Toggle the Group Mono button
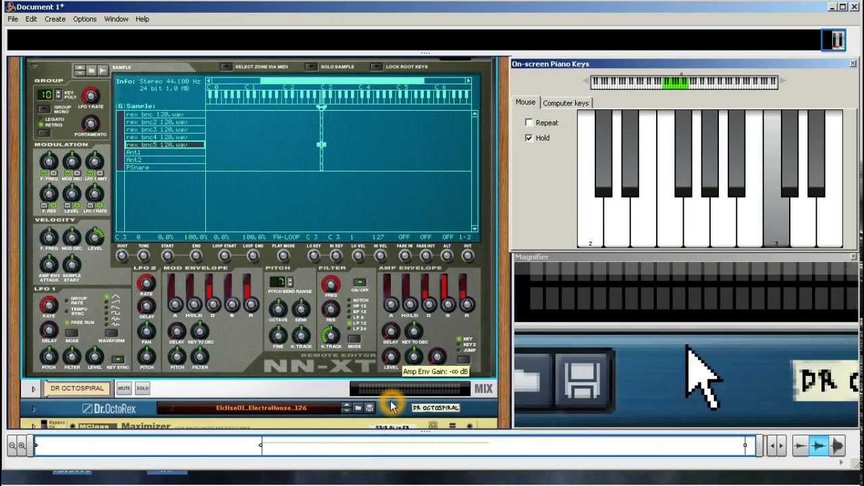 click(x=45, y=109)
